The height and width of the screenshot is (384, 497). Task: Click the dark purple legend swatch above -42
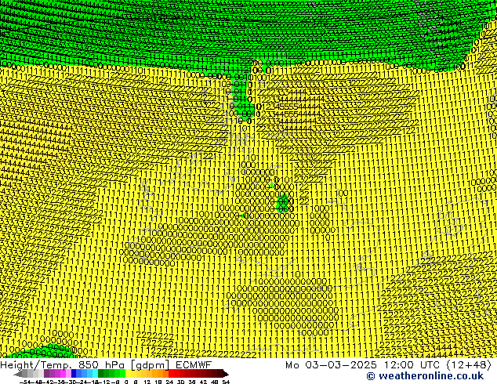pos(46,373)
